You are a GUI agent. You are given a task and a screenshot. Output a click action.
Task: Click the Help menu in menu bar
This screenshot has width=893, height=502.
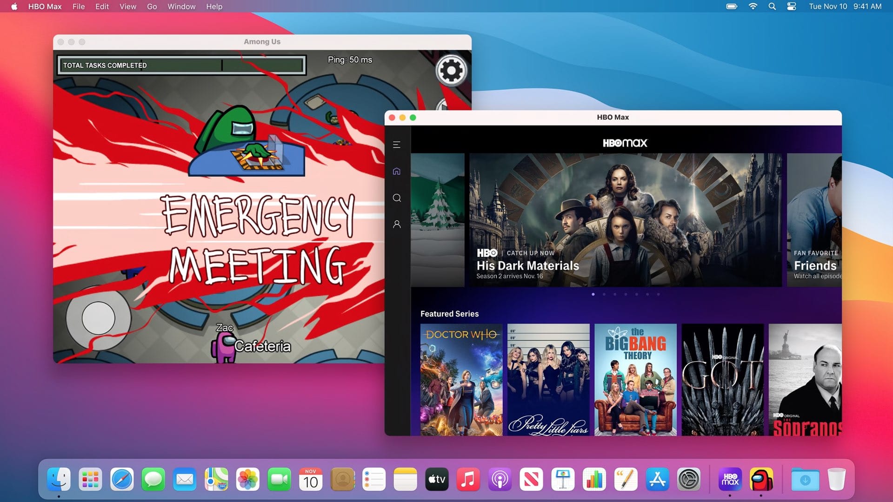pyautogui.click(x=213, y=6)
